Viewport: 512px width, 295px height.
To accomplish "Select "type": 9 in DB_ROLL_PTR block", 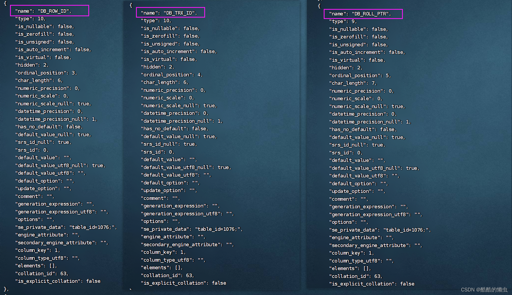I will [343, 21].
